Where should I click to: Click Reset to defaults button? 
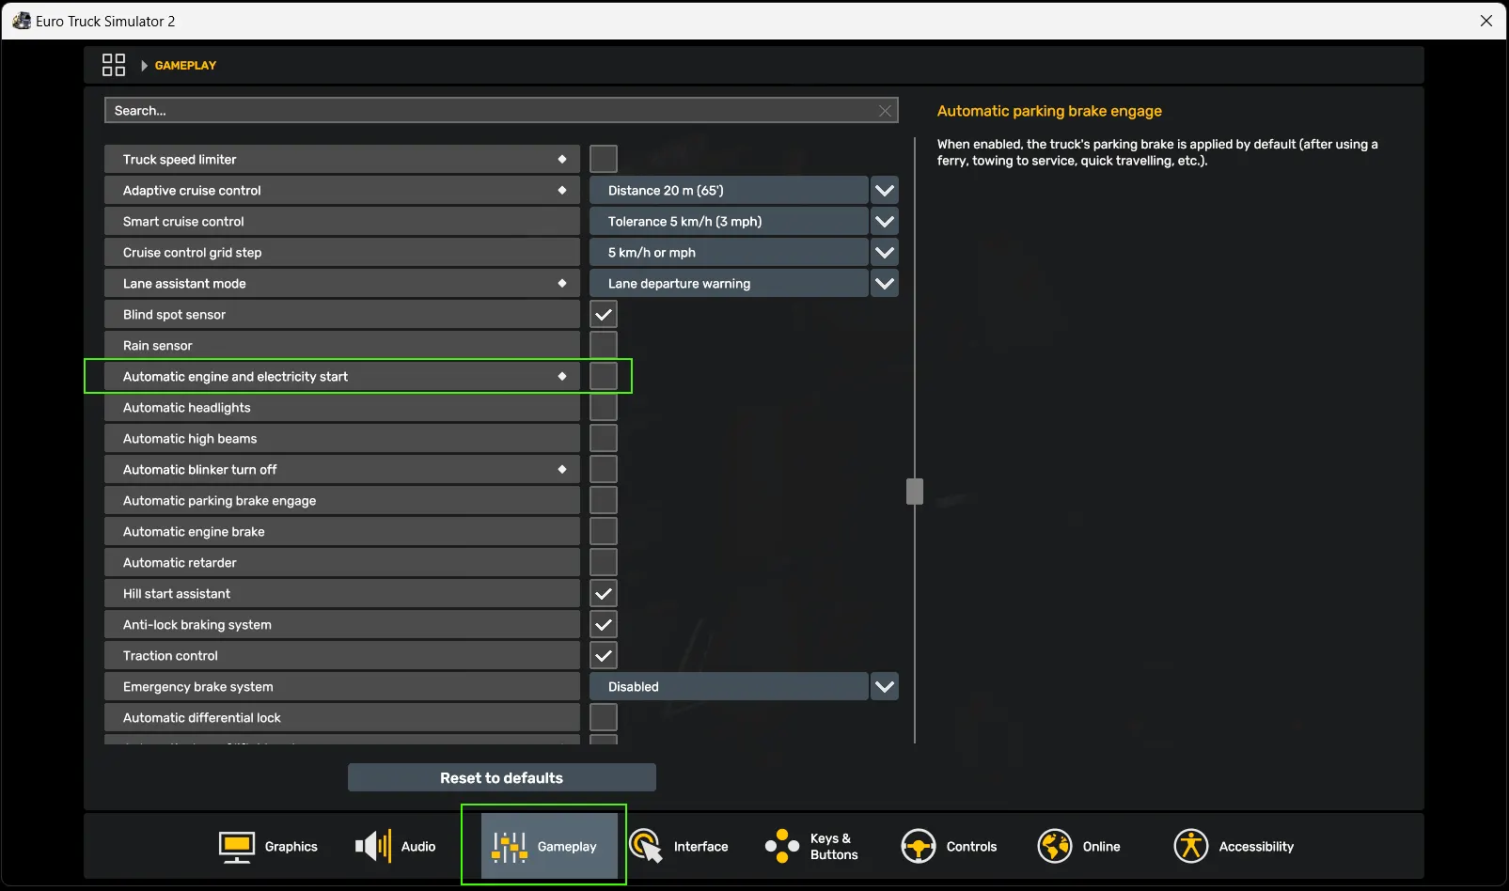(502, 777)
